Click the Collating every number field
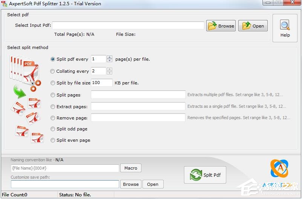The image size is (302, 199). 98,71
